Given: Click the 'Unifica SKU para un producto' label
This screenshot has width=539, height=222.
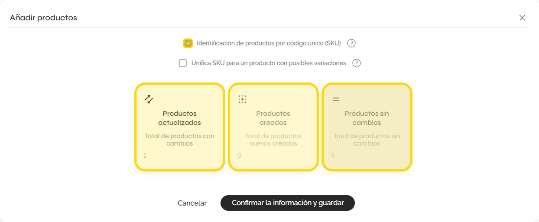Looking at the screenshot, I should click(x=269, y=63).
